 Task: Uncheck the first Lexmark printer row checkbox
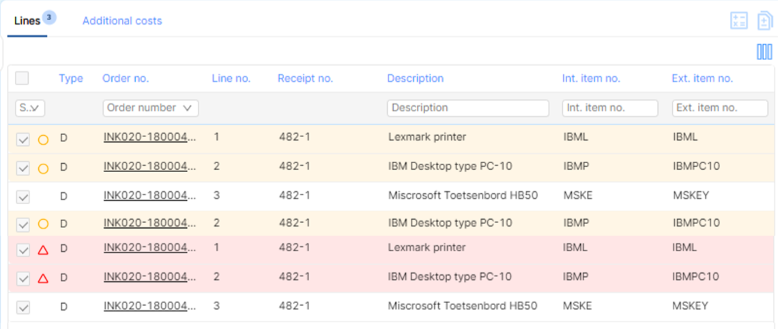[23, 140]
